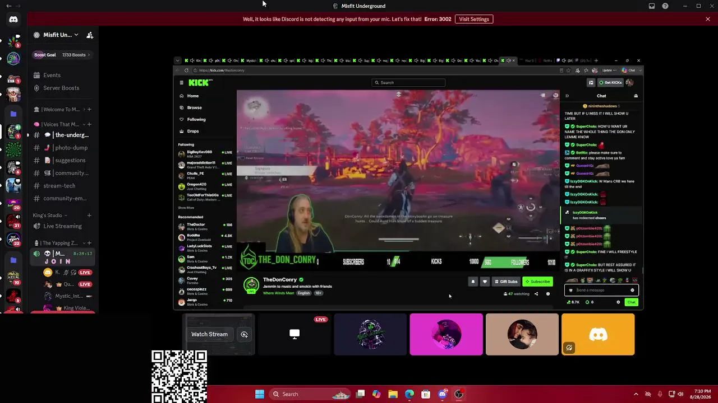Open the Kick hamburger sidebar menu
This screenshot has width=718, height=403.
(x=181, y=83)
